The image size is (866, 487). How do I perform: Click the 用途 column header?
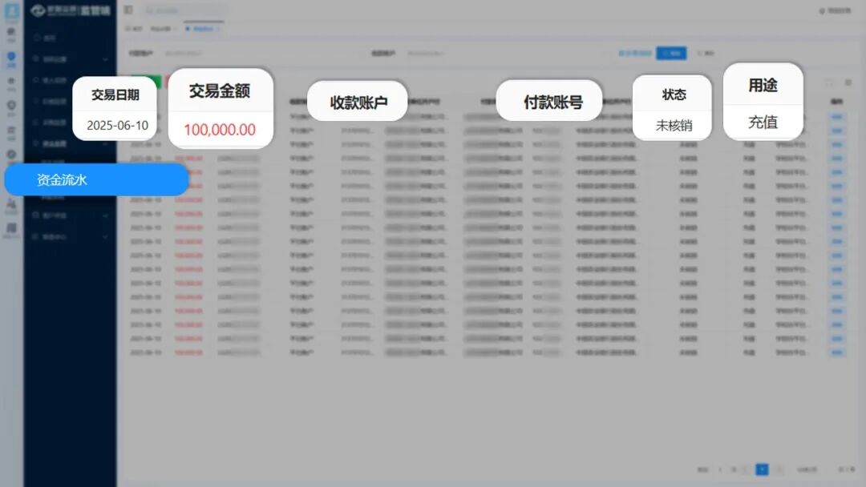coord(763,86)
